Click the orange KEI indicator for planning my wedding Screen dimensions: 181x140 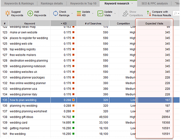[x=73, y=106]
